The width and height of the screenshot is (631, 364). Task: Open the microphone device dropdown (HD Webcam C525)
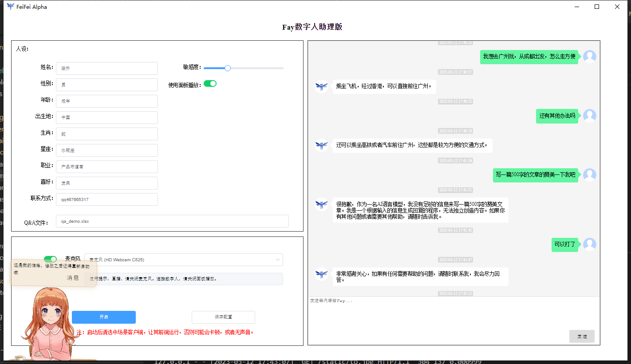[183, 259]
